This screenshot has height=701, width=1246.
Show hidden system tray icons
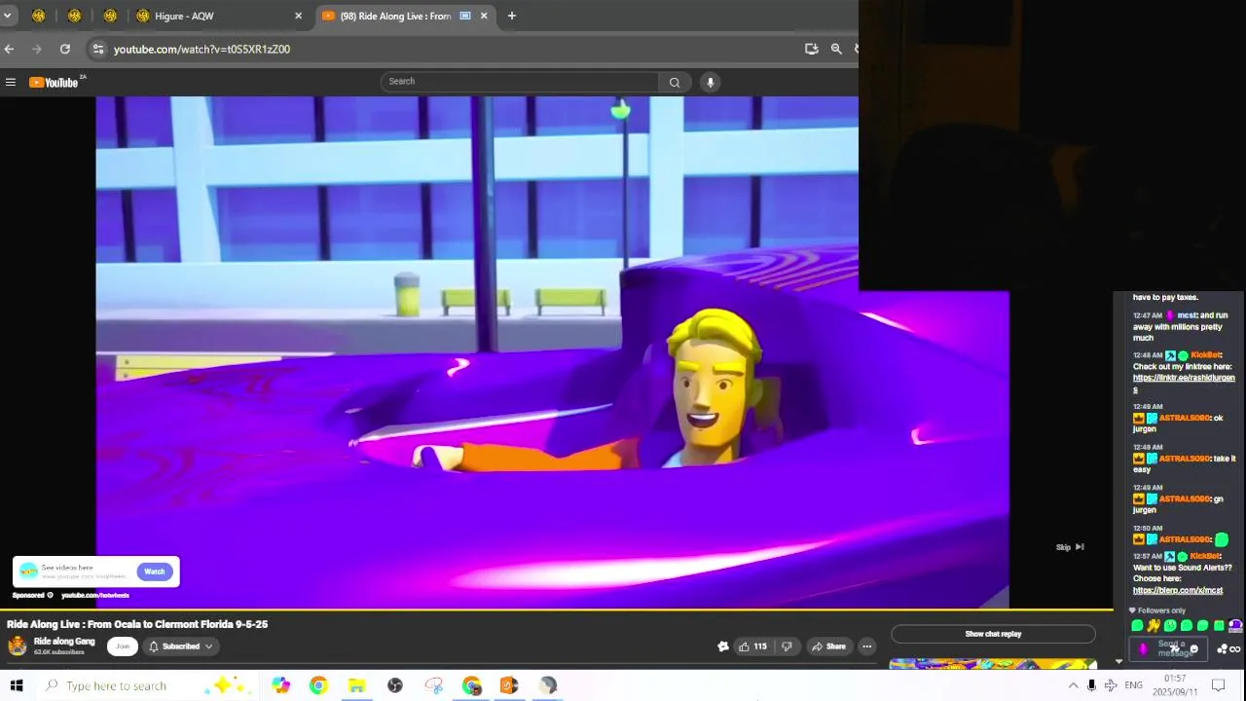(1073, 685)
